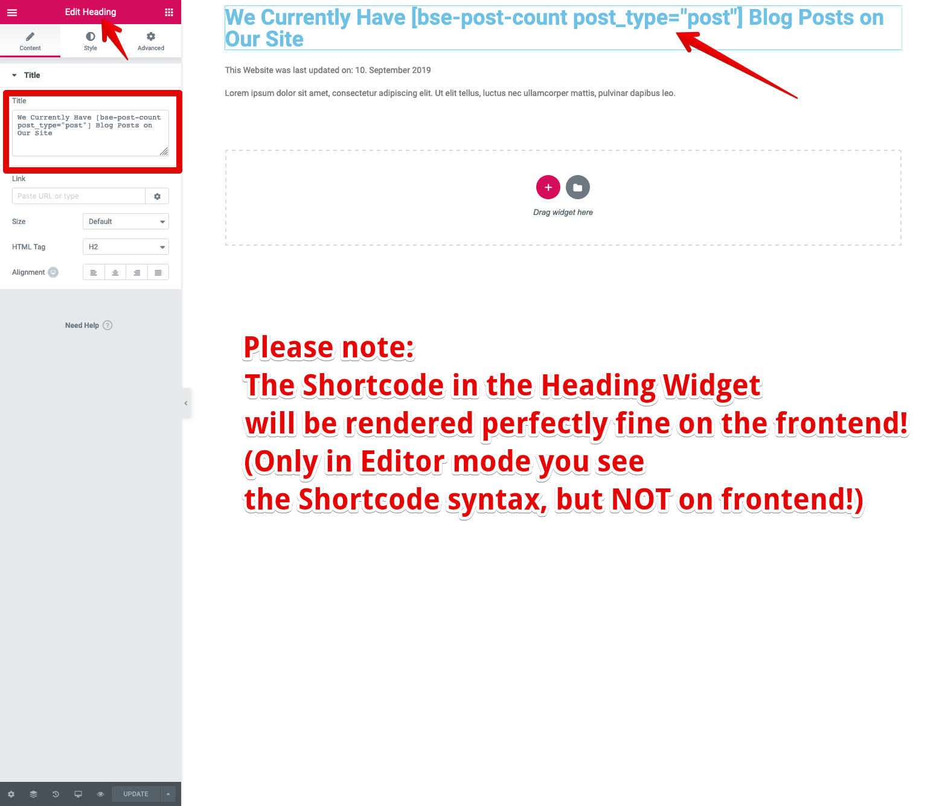Switch responsive mode with desktop icon

78,794
